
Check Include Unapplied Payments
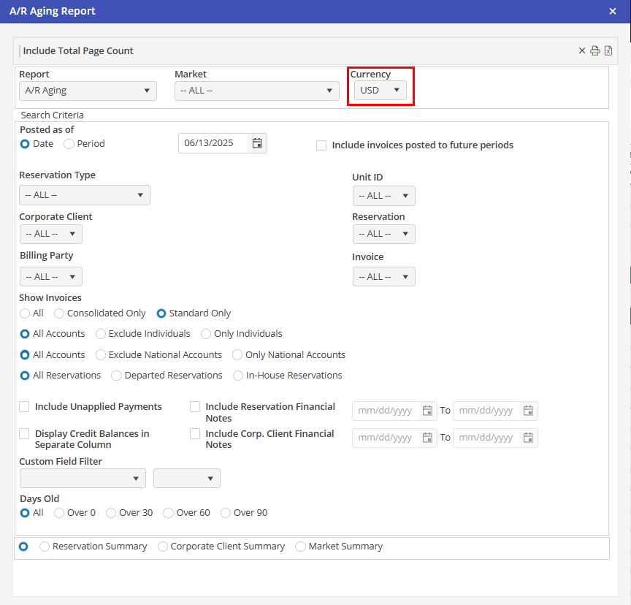25,407
